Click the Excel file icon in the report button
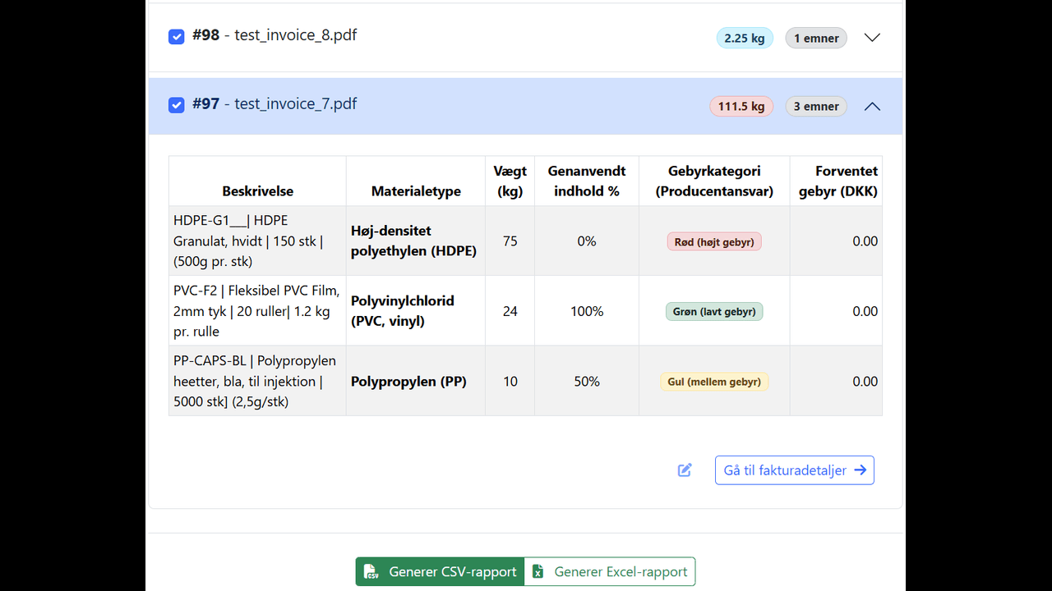The width and height of the screenshot is (1052, 591). pos(538,572)
